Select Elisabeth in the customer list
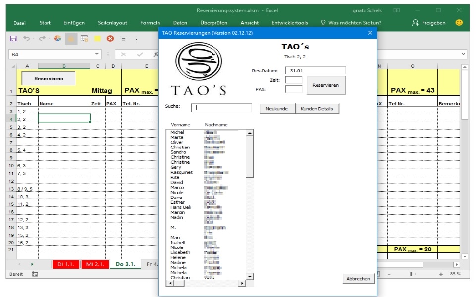 180,252
